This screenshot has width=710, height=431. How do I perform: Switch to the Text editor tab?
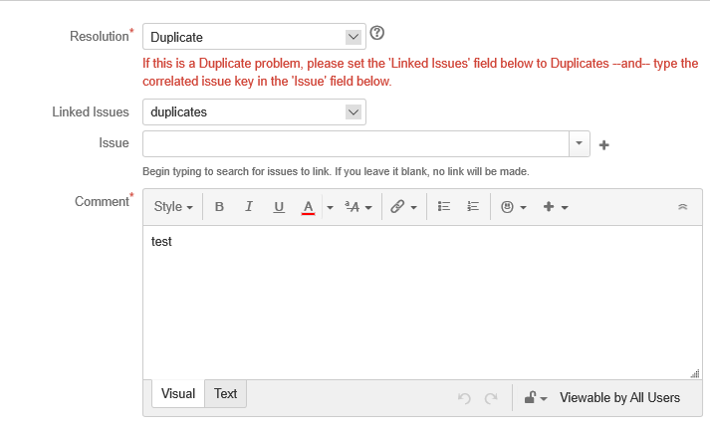pyautogui.click(x=225, y=393)
